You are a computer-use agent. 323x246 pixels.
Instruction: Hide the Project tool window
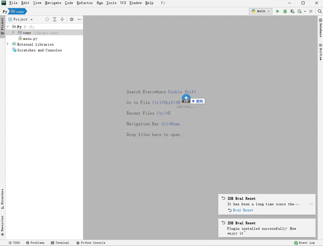click(79, 19)
